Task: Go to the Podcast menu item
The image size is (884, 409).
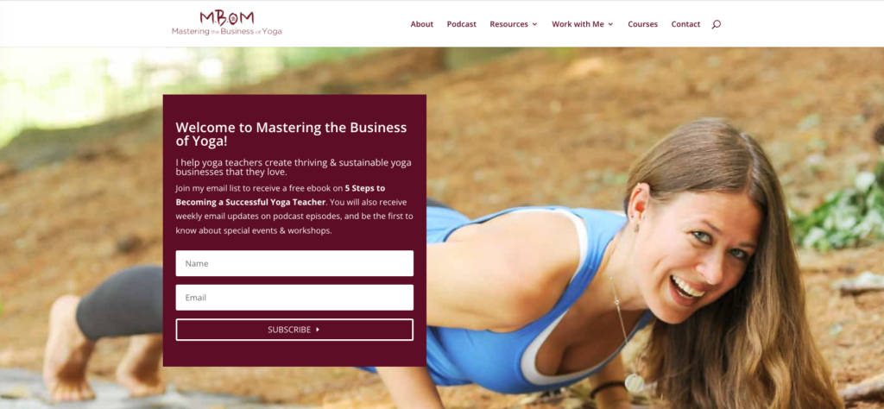Action: click(x=461, y=24)
